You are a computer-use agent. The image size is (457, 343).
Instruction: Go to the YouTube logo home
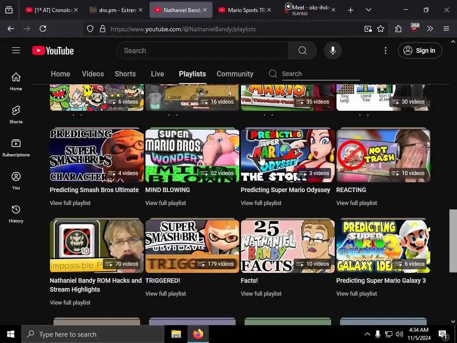pyautogui.click(x=53, y=50)
